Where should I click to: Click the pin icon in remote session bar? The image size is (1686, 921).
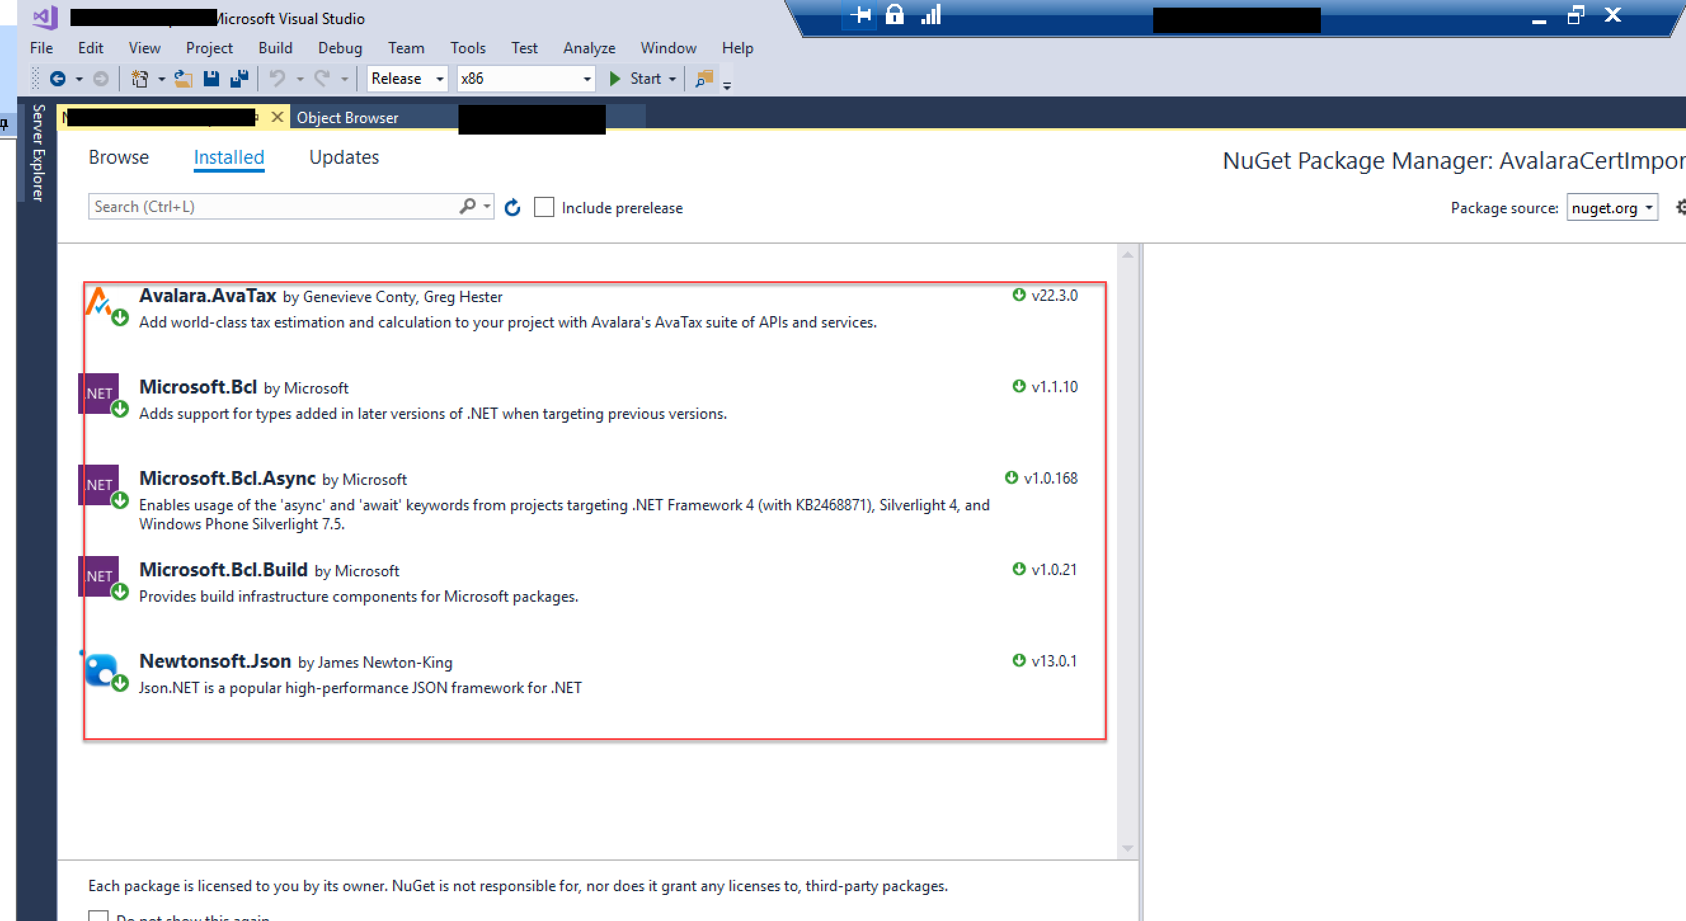(x=860, y=15)
